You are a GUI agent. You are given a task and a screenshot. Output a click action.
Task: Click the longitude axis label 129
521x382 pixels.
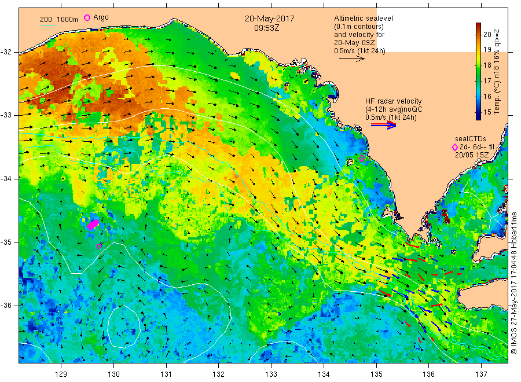click(x=61, y=374)
